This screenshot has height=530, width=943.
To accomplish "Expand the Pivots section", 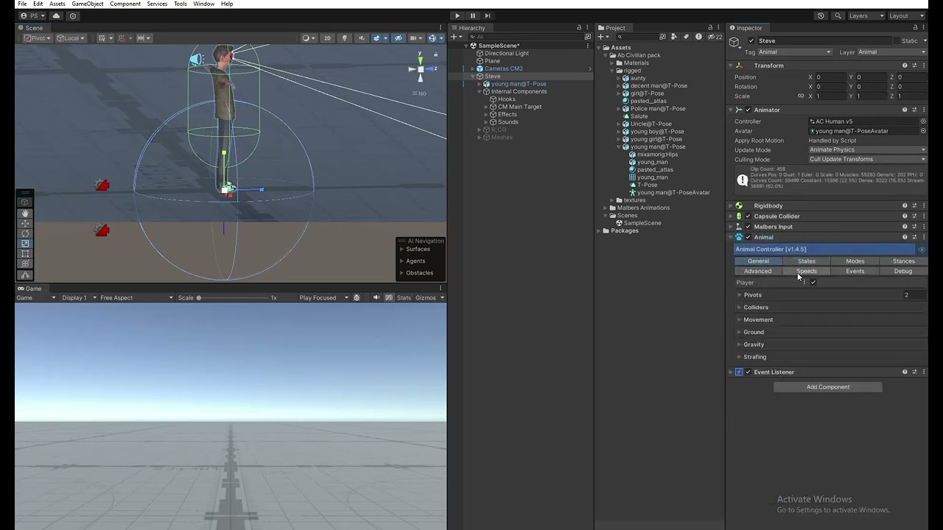I will pos(740,295).
